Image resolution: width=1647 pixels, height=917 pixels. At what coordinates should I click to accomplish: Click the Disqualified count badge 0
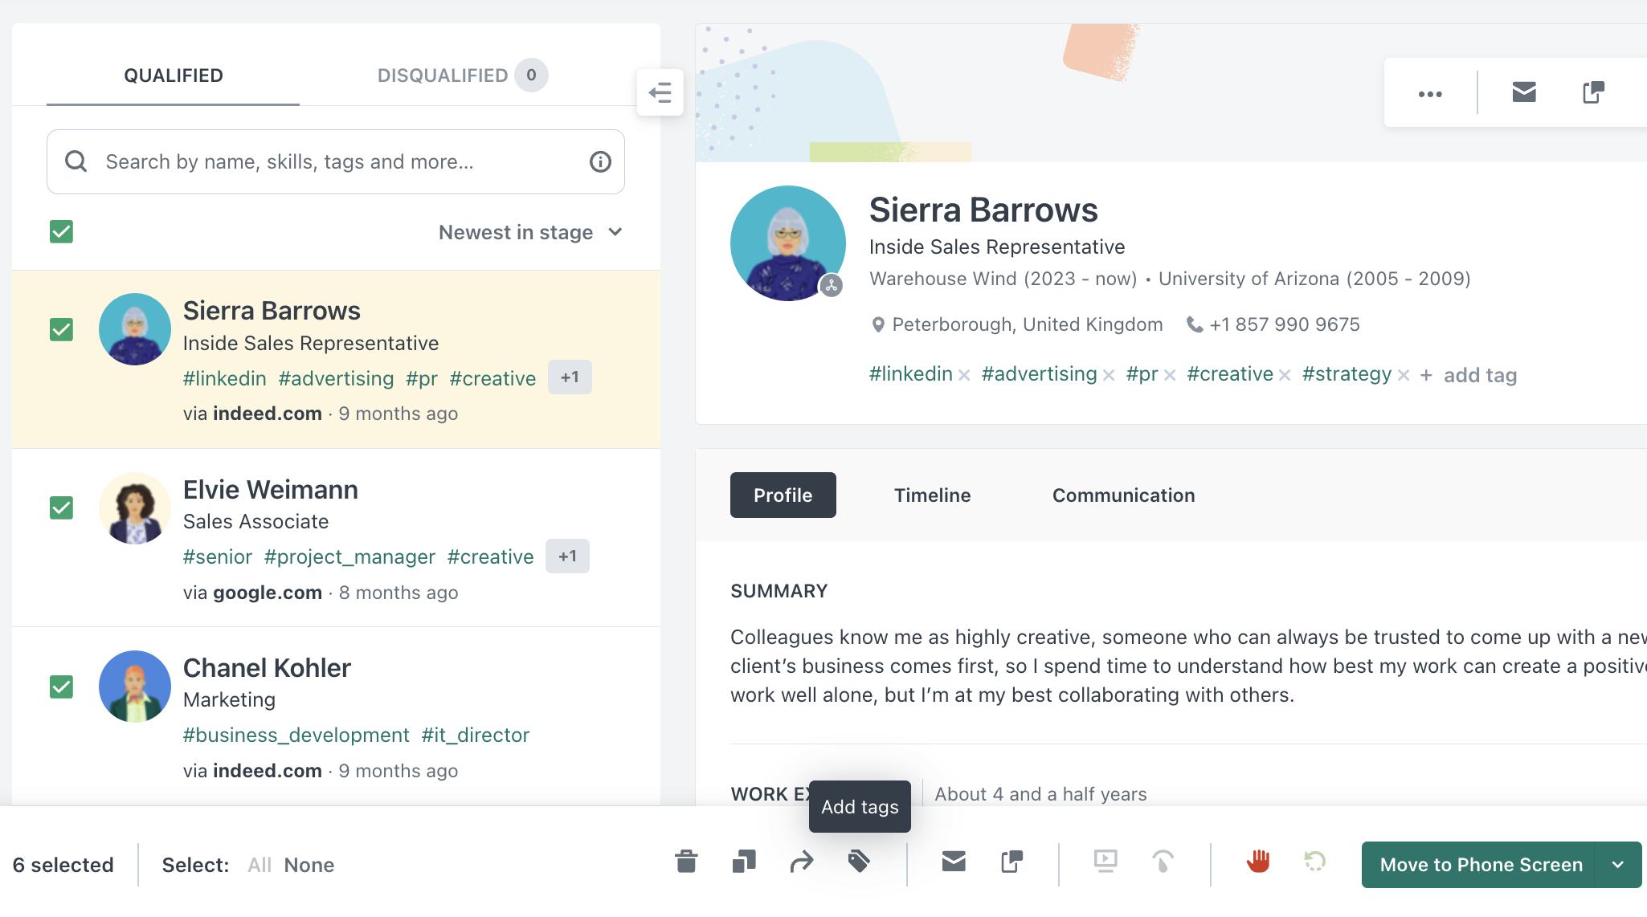tap(531, 75)
